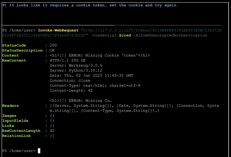The height and width of the screenshot is (157, 231).
Task: Click the Missing Cookie 'token' error content
Action: coord(100,56)
